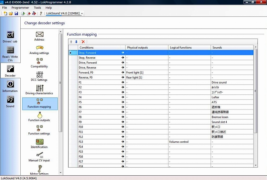Click the Physical outputs column header
Viewport: 267px width, 180px height.
(x=147, y=48)
